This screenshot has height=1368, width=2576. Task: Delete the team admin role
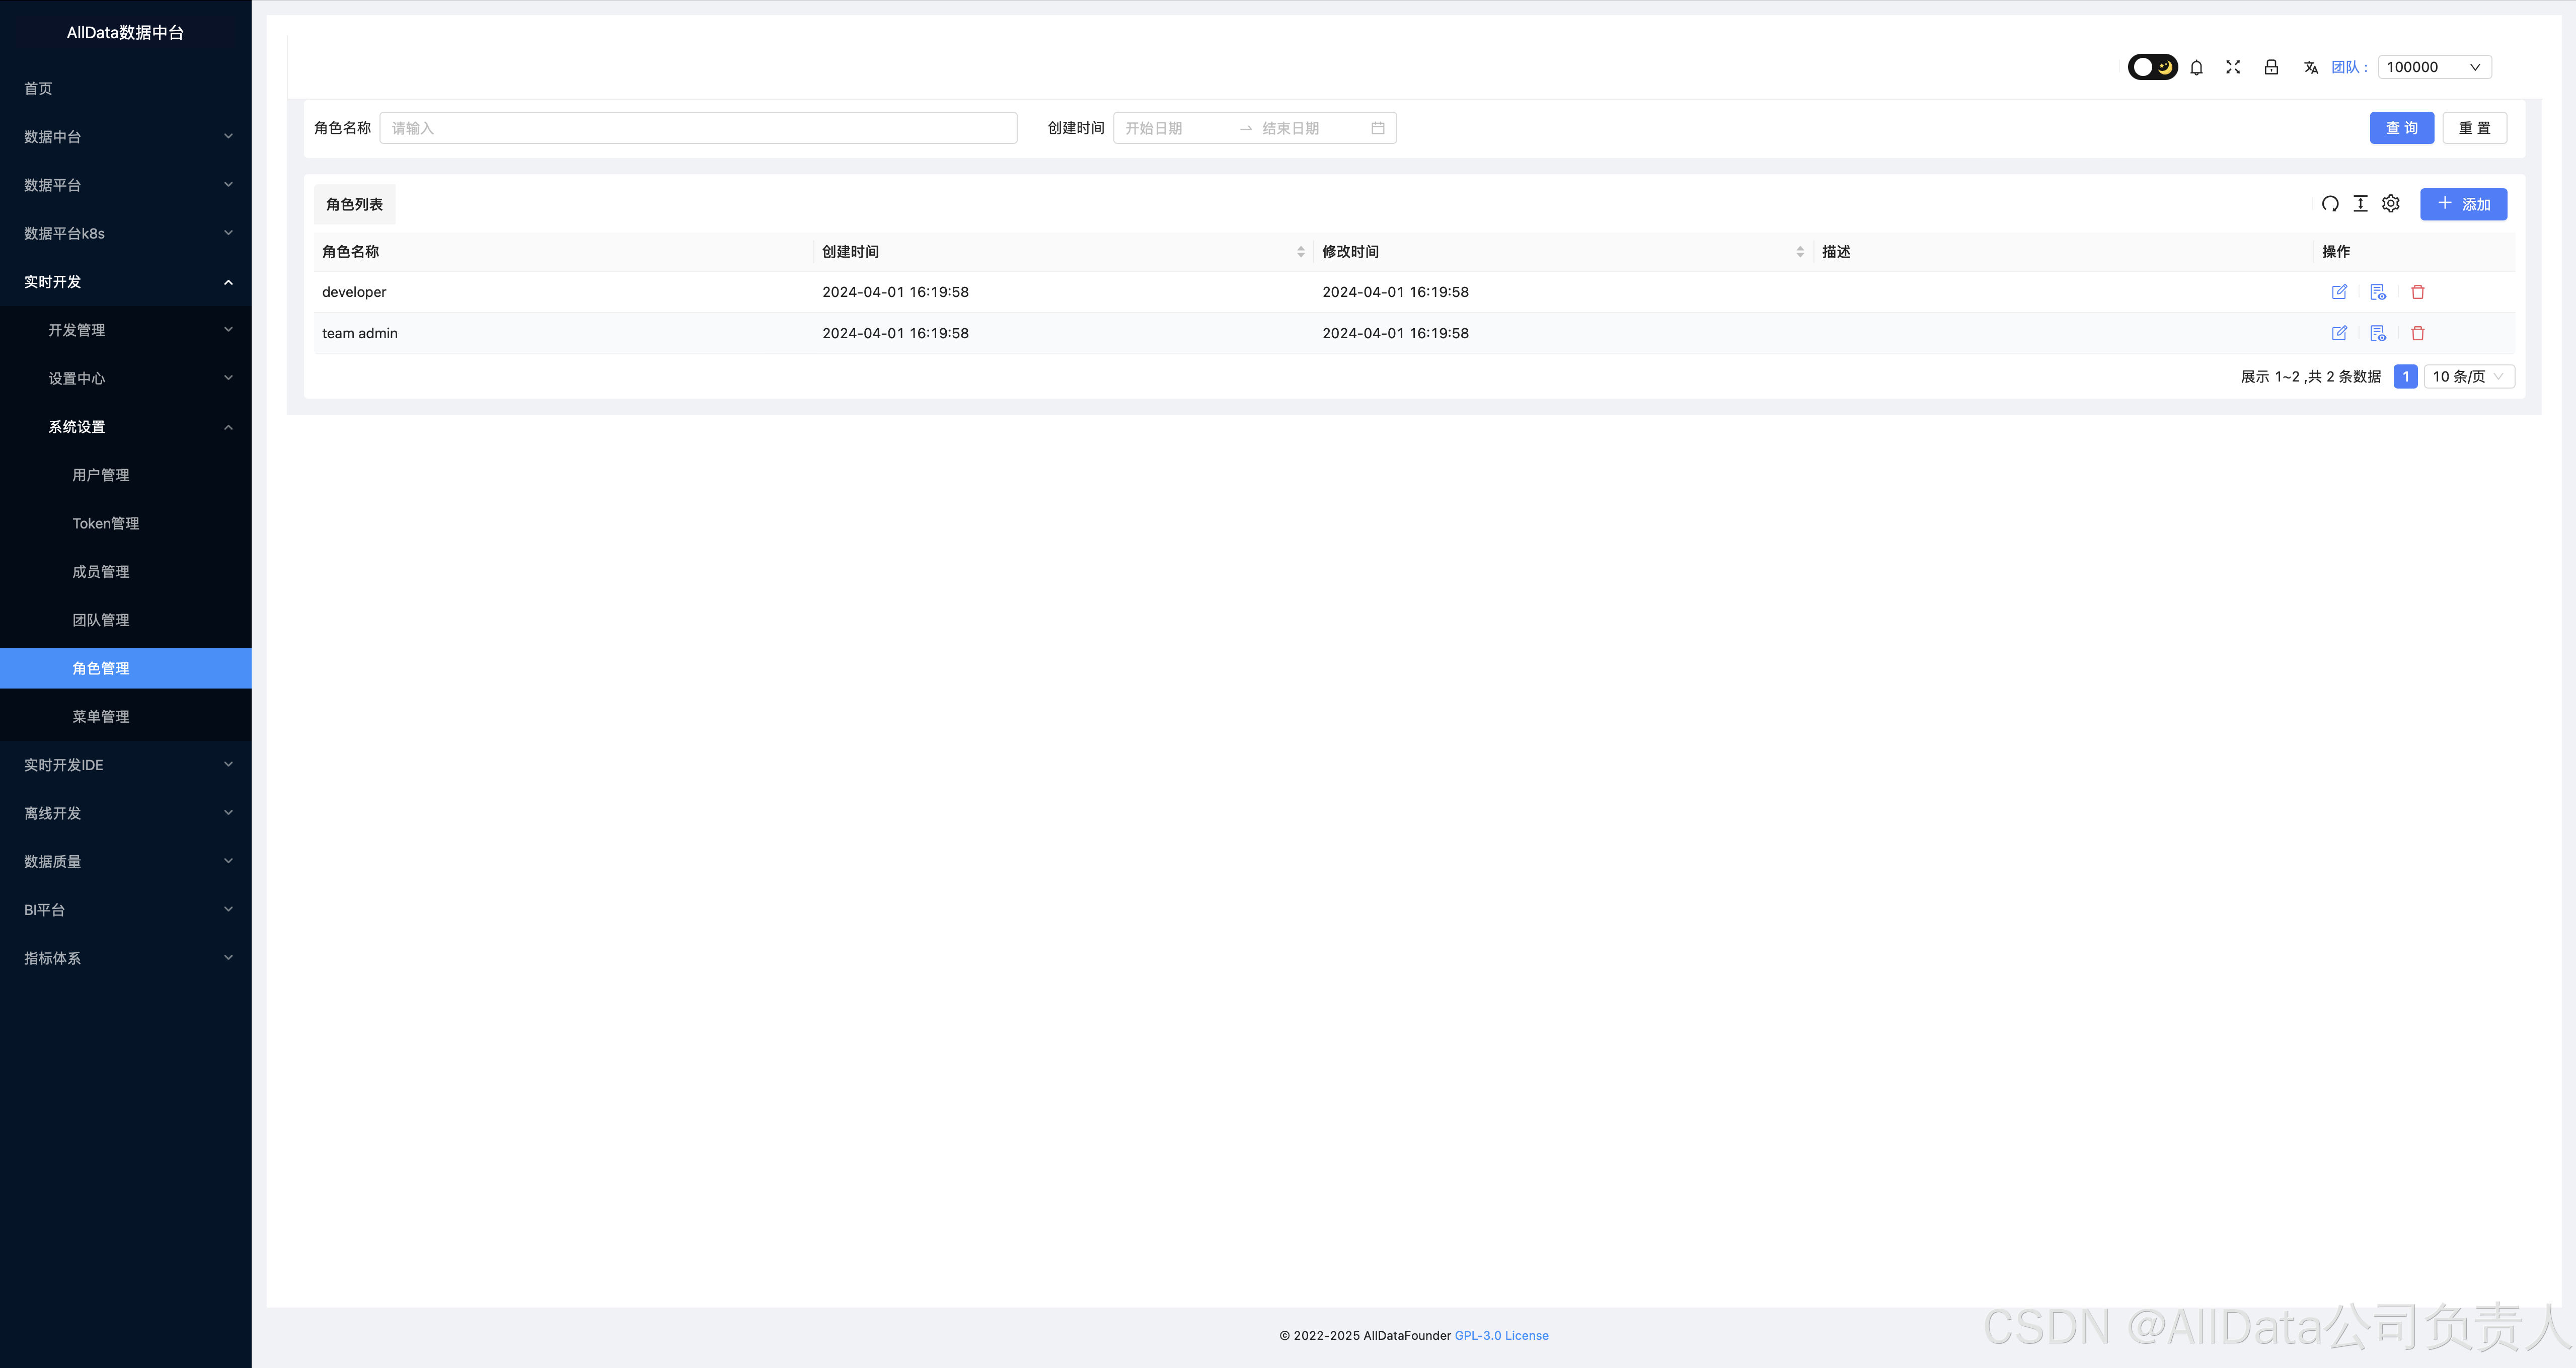(x=2418, y=333)
